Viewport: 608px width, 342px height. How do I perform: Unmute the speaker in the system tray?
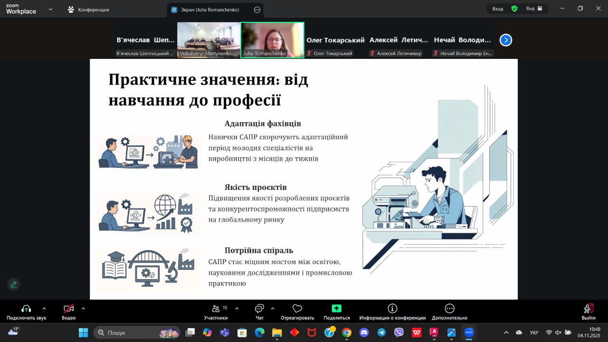pos(558,333)
